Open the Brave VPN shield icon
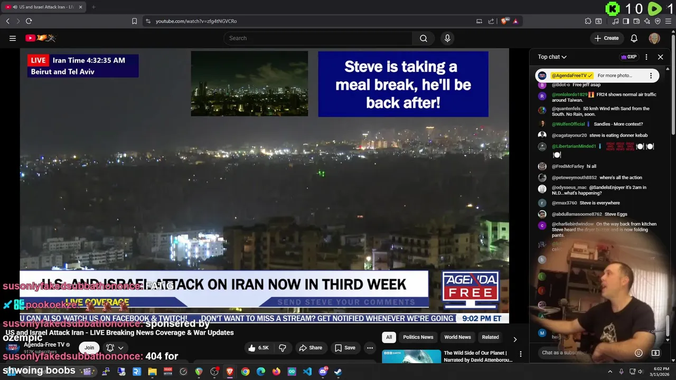Image resolution: width=676 pixels, height=380 pixels. click(x=658, y=21)
